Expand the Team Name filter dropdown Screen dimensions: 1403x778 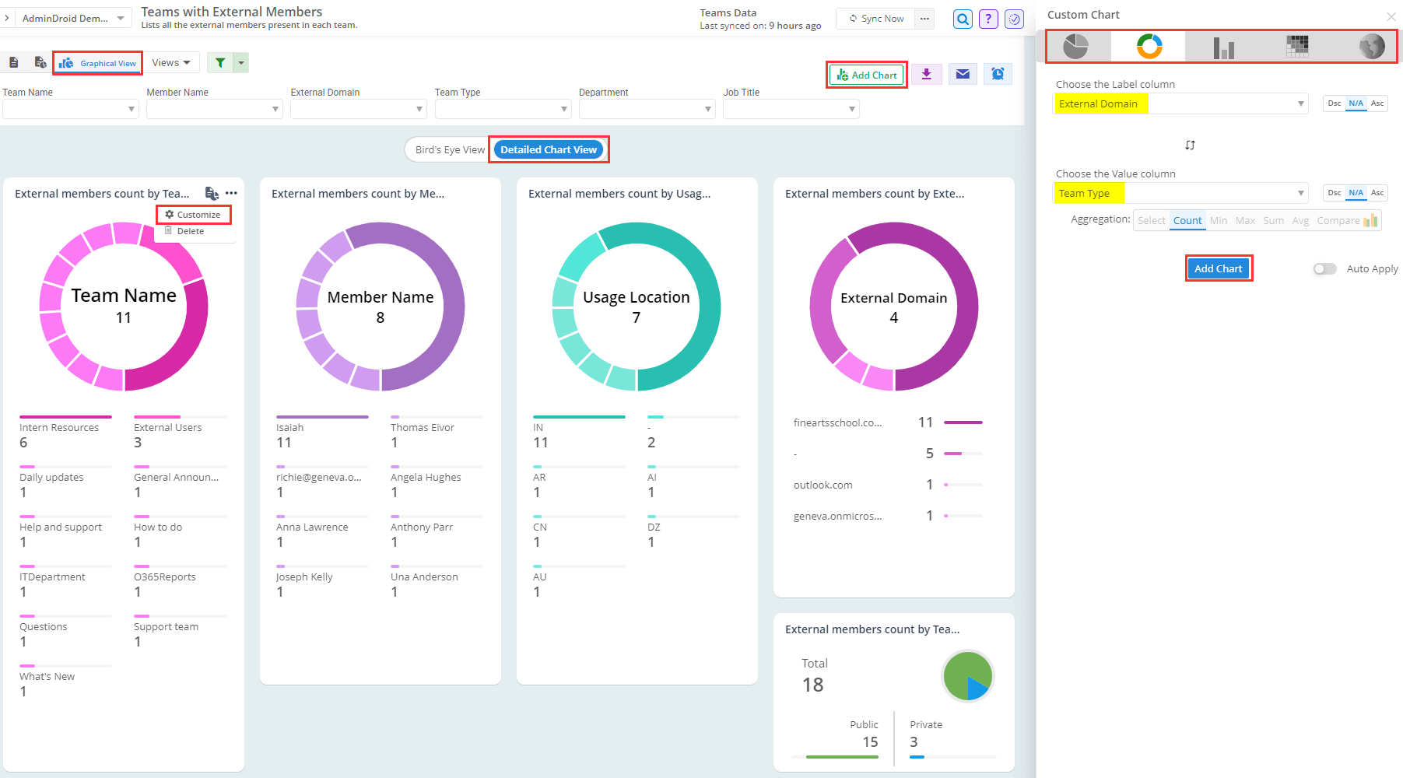pyautogui.click(x=131, y=110)
